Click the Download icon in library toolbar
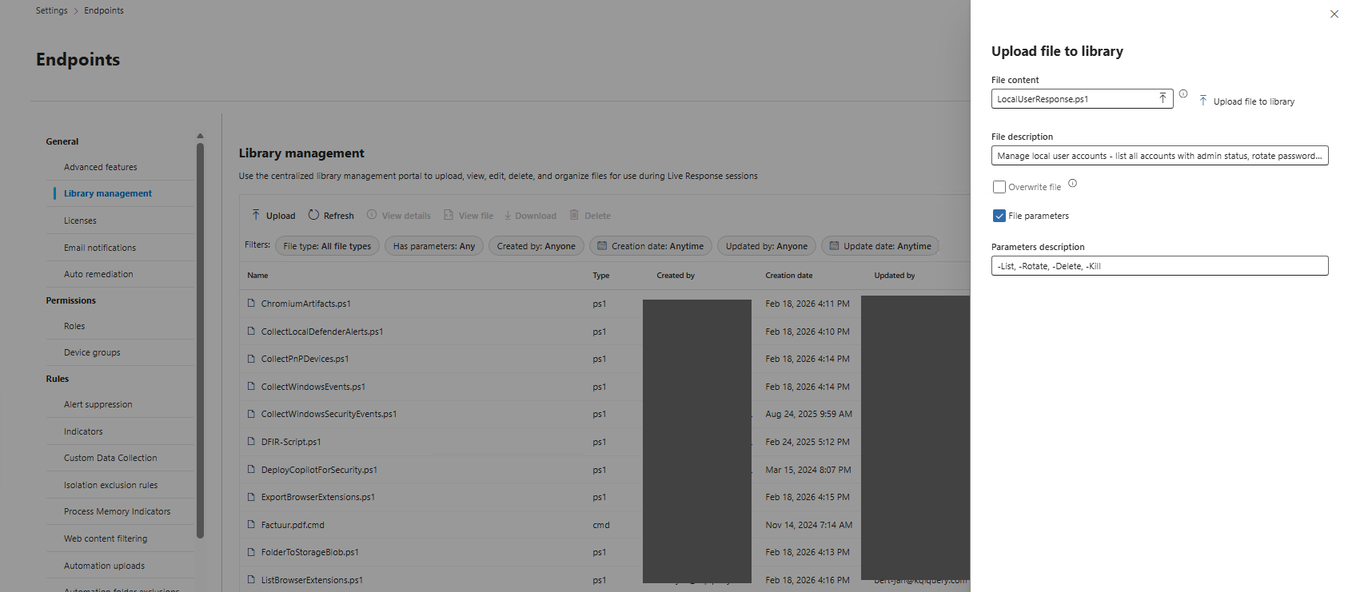This screenshot has width=1348, height=592. click(x=507, y=216)
